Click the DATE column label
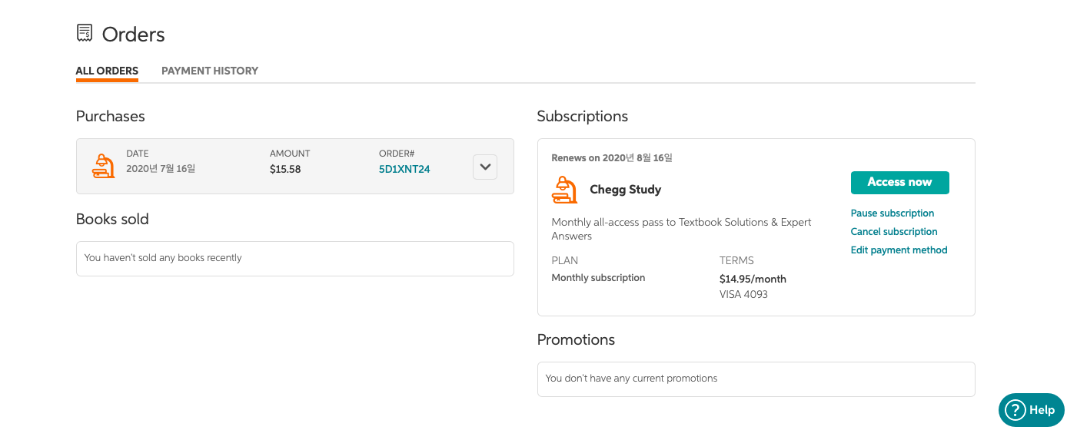 [x=138, y=154]
